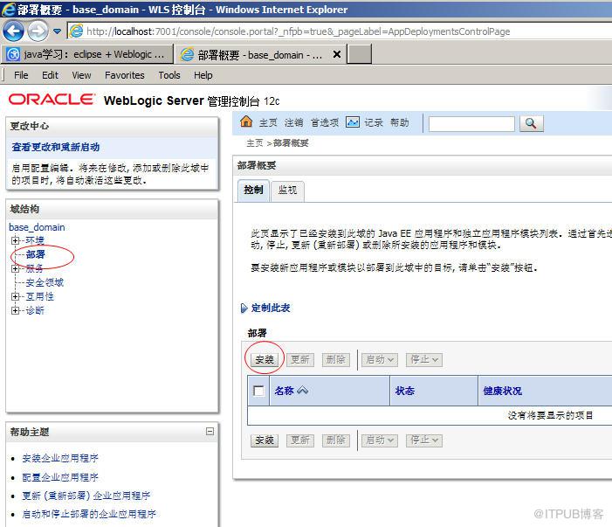Click the top 安装 button
Screen dimensions: 612x527
point(265,359)
